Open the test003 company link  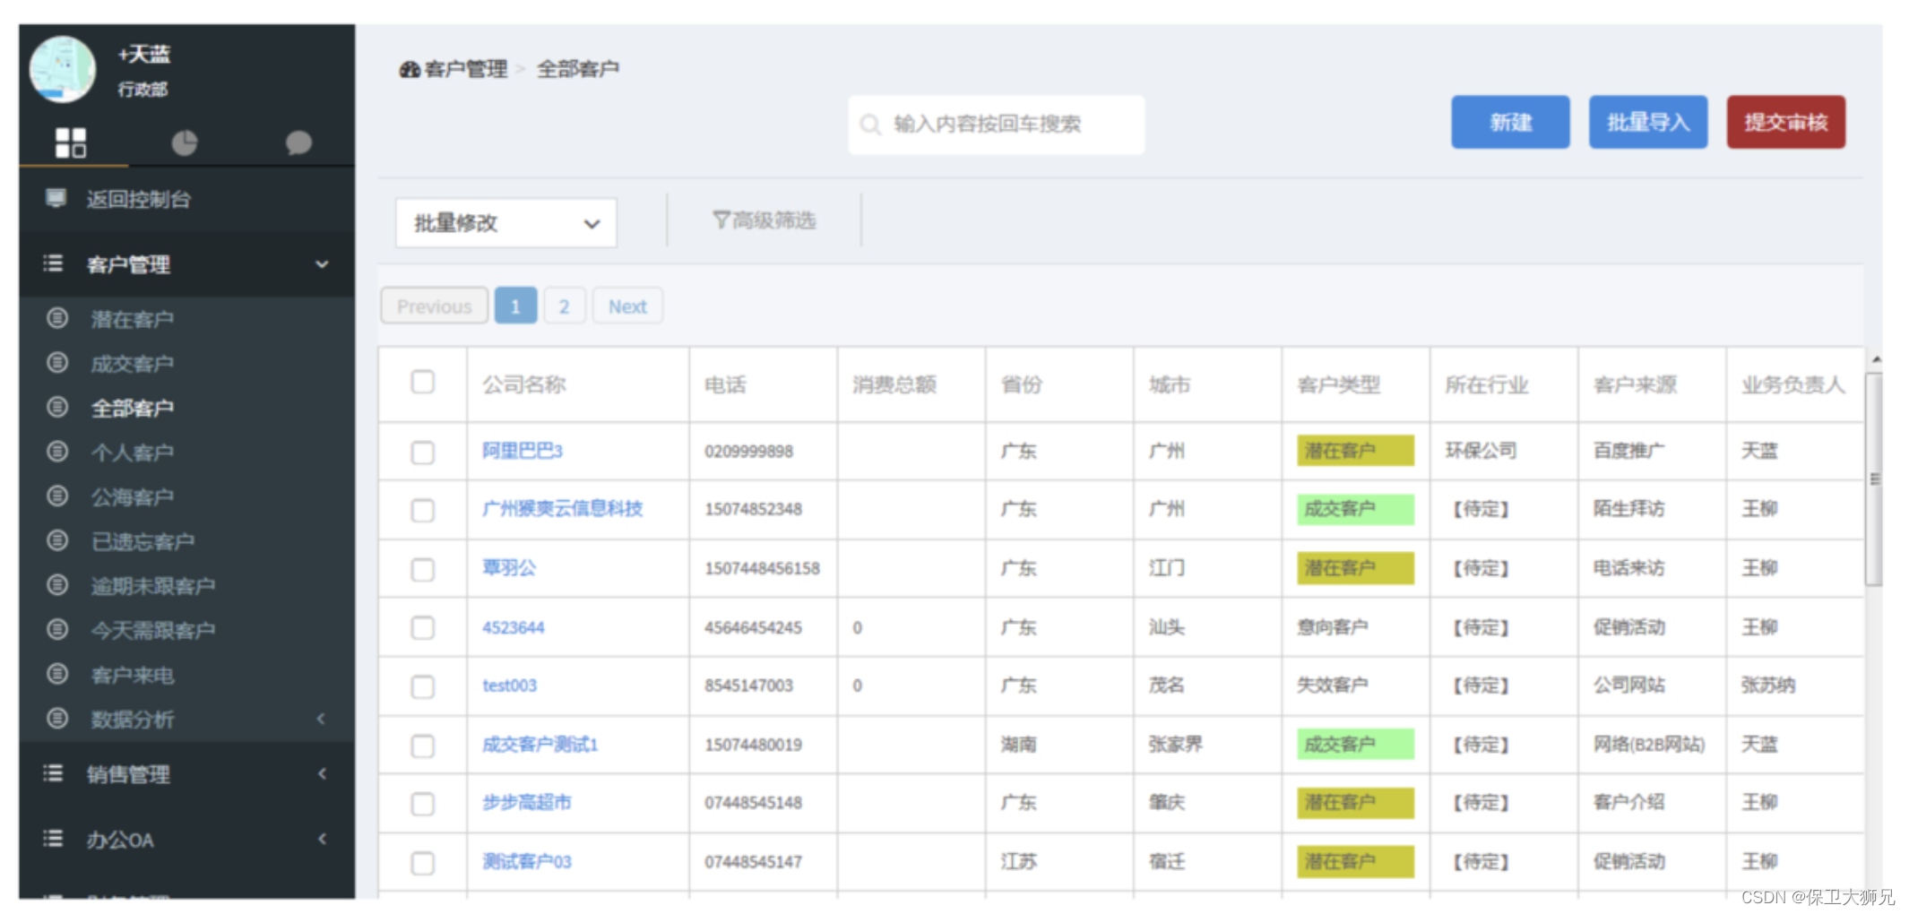pyautogui.click(x=510, y=685)
